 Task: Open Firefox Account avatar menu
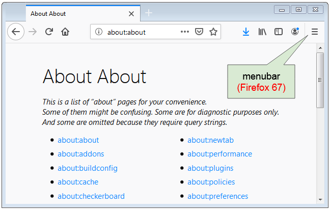(x=295, y=32)
